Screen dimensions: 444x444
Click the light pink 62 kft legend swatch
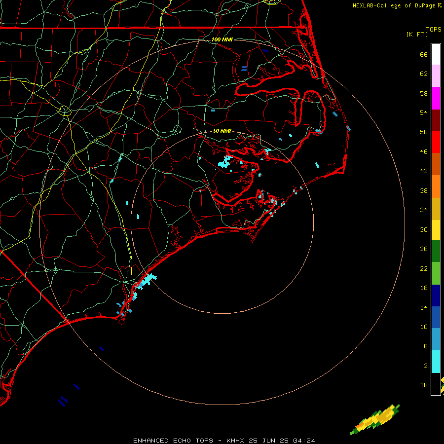click(436, 75)
